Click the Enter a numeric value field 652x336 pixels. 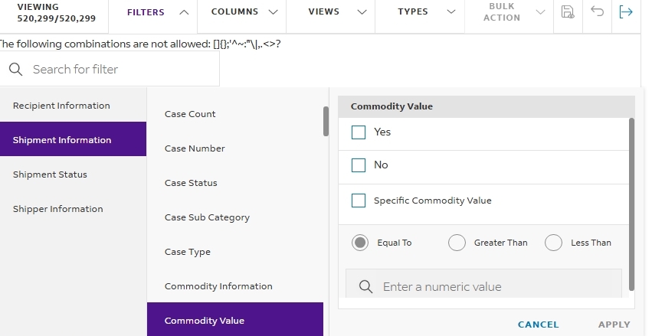tap(483, 284)
